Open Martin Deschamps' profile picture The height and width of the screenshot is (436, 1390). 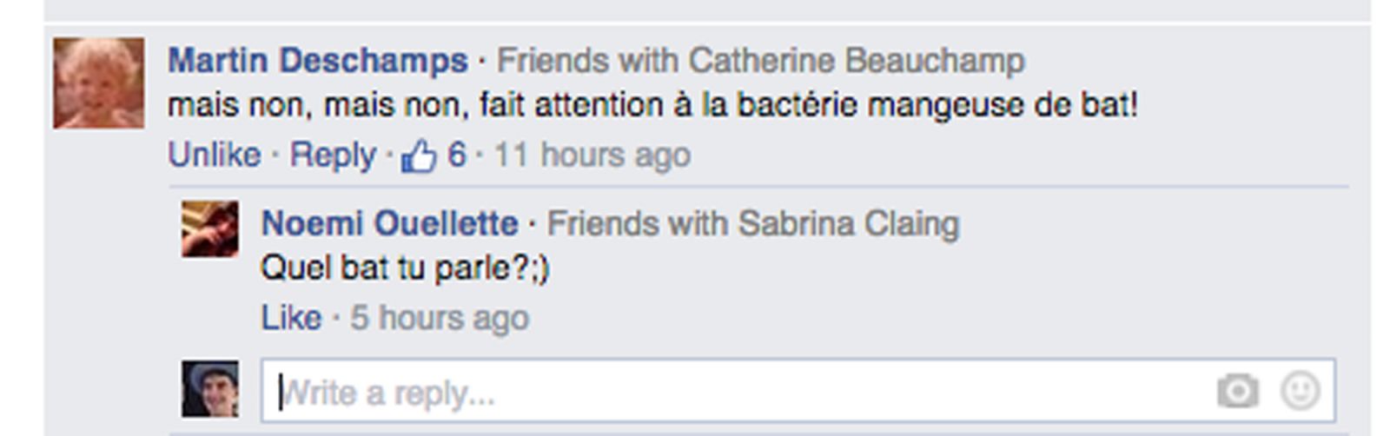coord(98,83)
